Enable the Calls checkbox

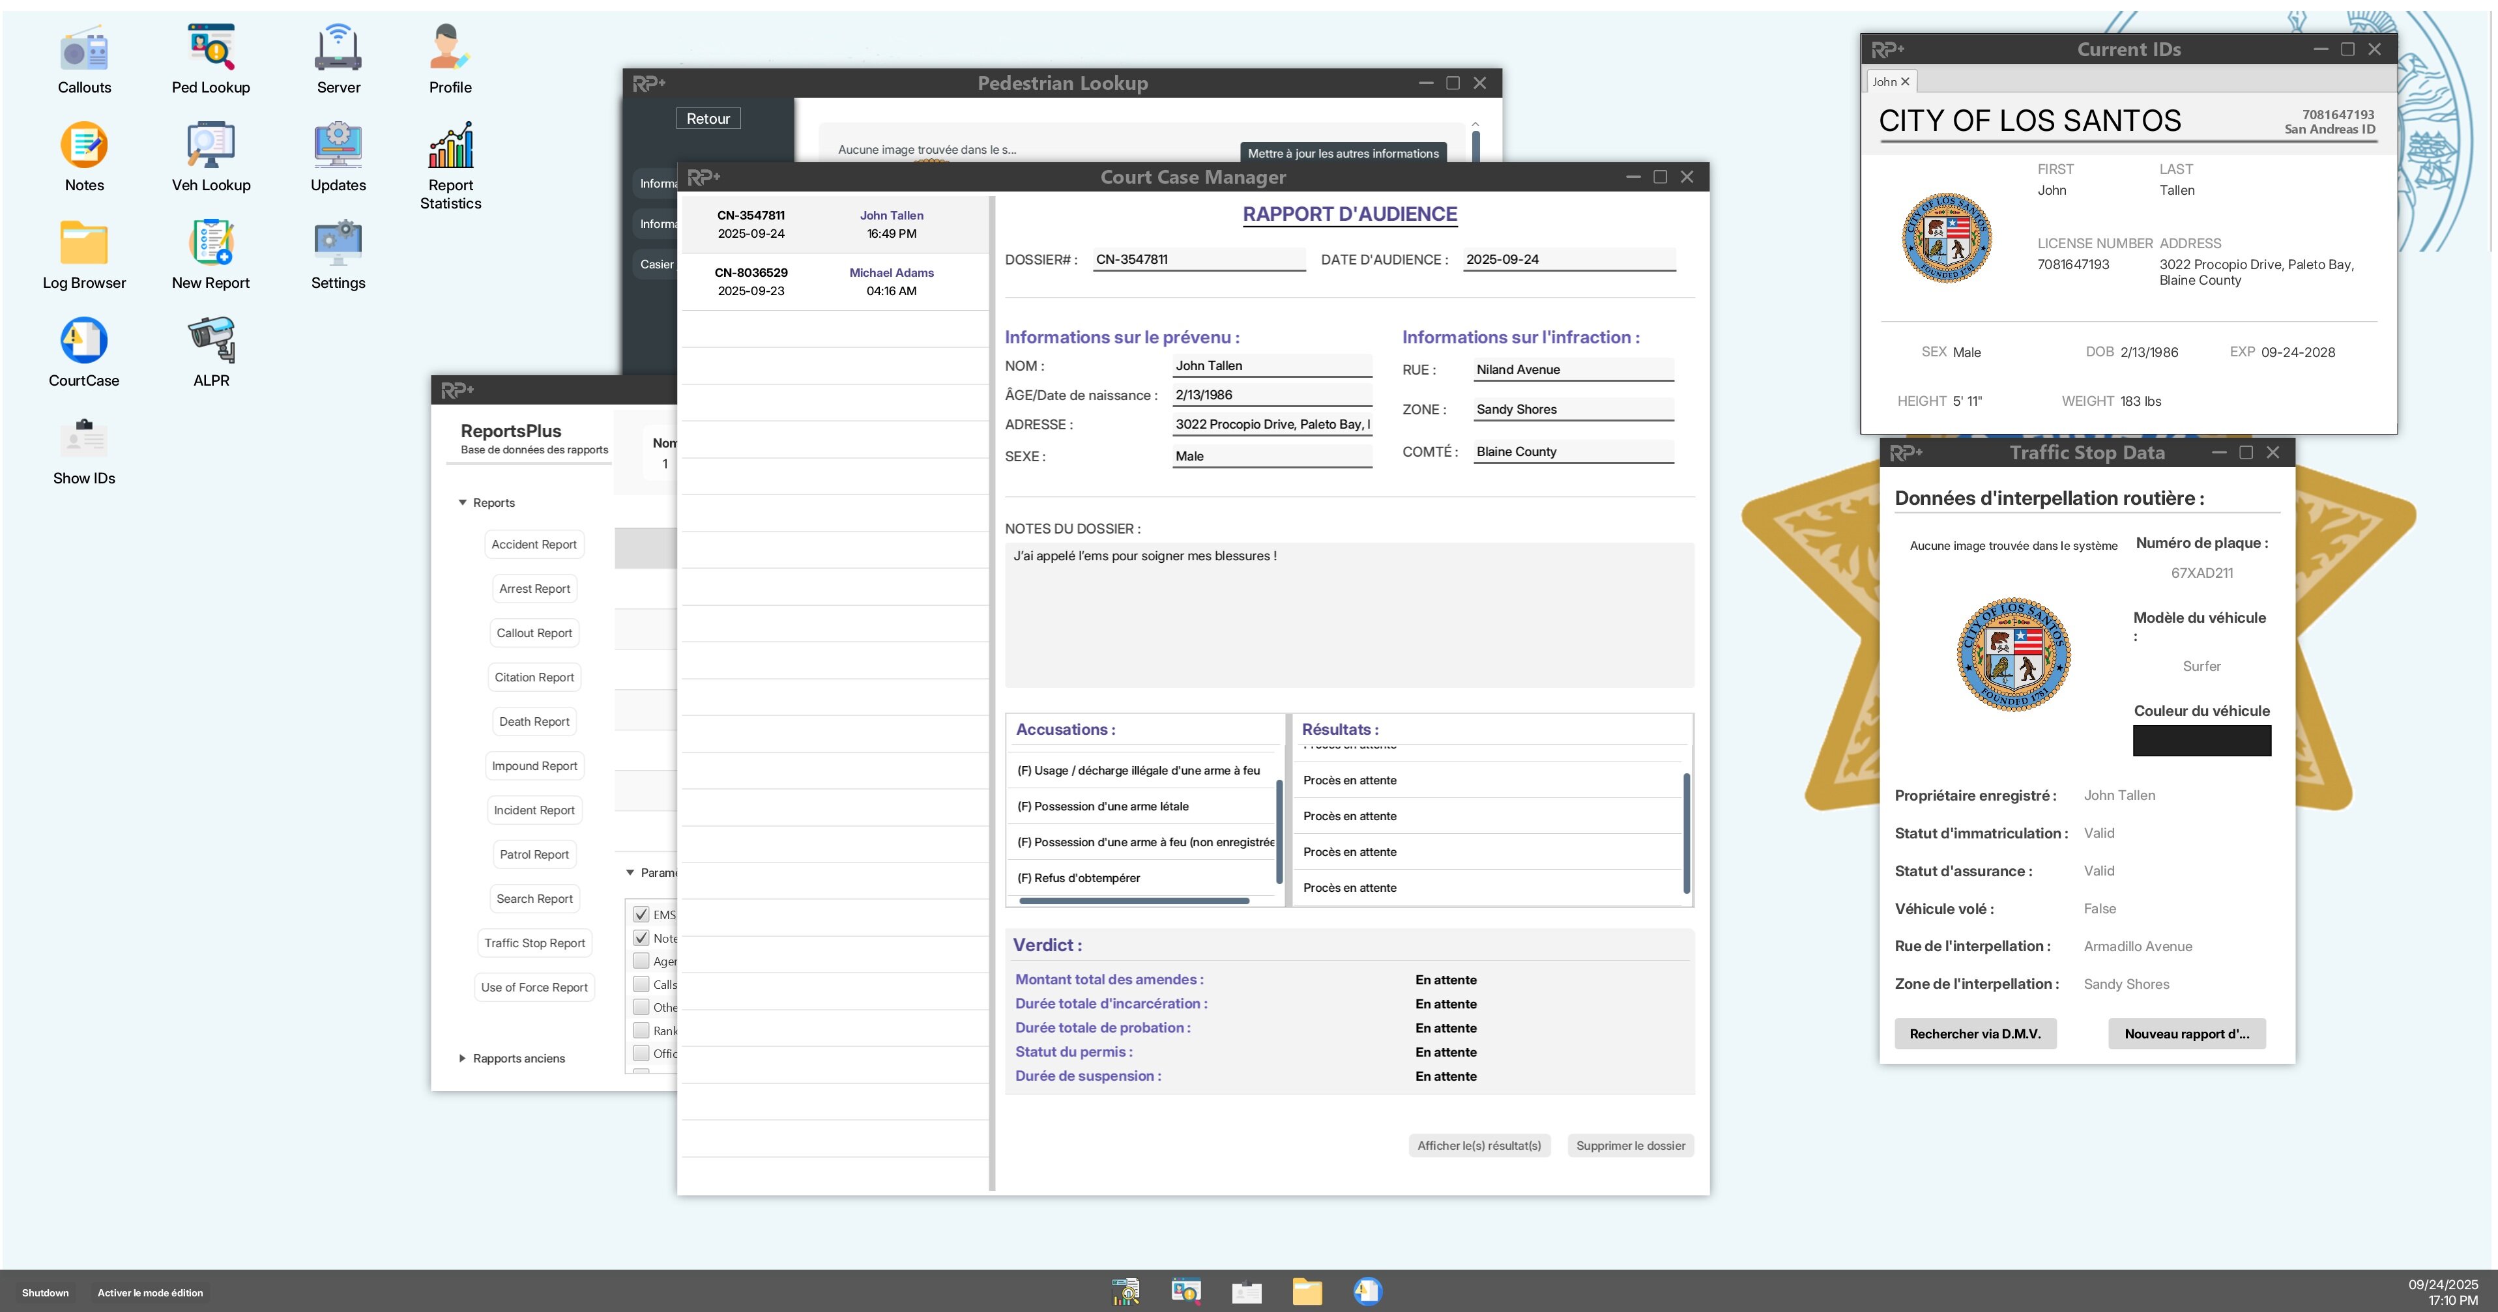pos(641,984)
